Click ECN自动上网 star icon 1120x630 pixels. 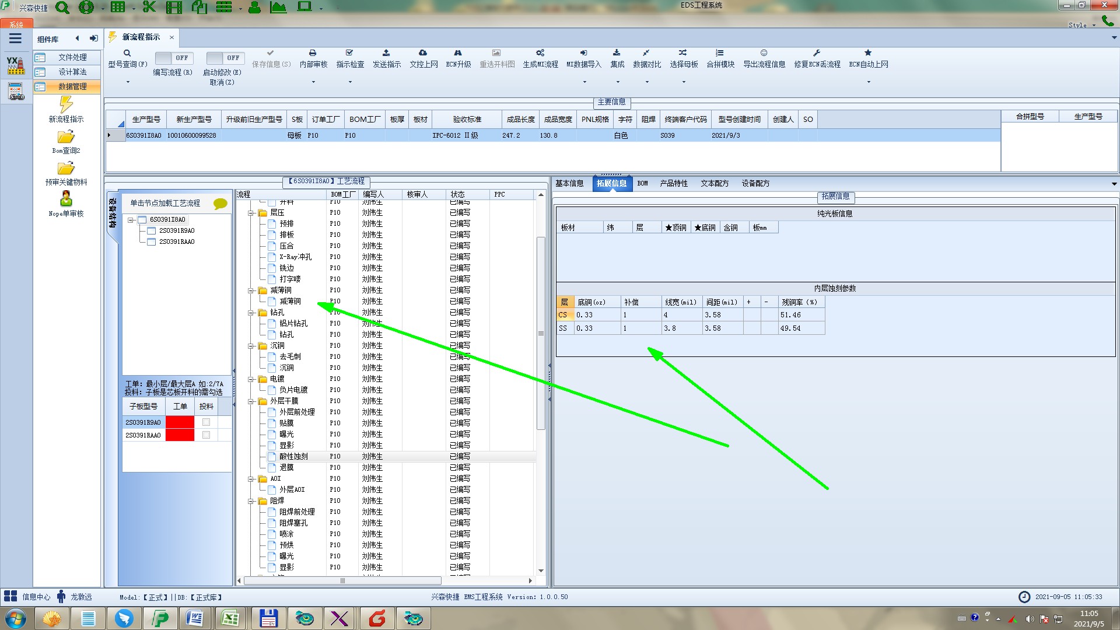point(868,52)
